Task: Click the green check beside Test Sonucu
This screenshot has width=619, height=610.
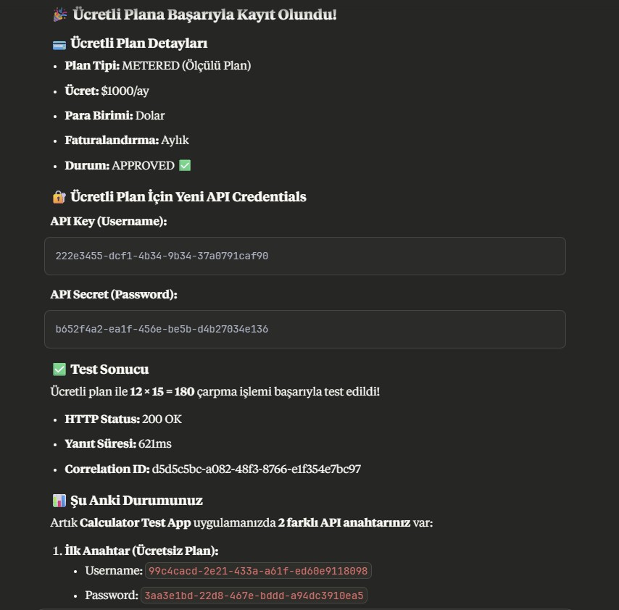Action: pyautogui.click(x=59, y=369)
